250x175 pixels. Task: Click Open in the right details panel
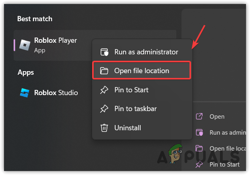coord(217,117)
